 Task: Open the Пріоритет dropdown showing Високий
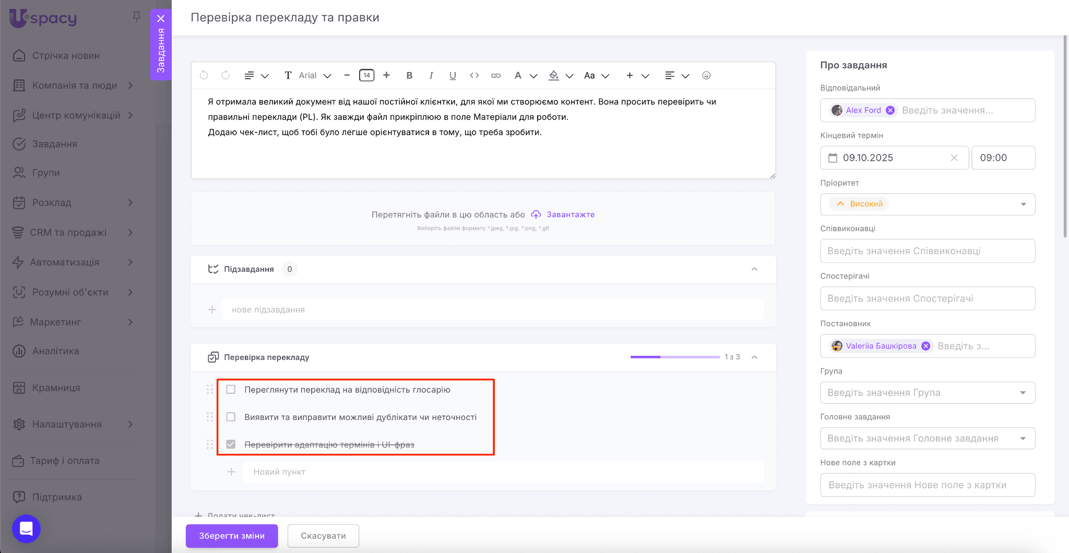pos(927,204)
